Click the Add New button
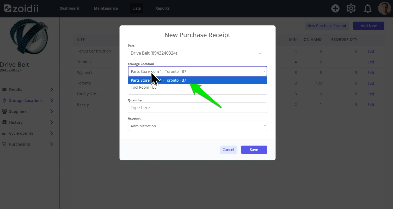This screenshot has height=209, width=393. coord(369,26)
